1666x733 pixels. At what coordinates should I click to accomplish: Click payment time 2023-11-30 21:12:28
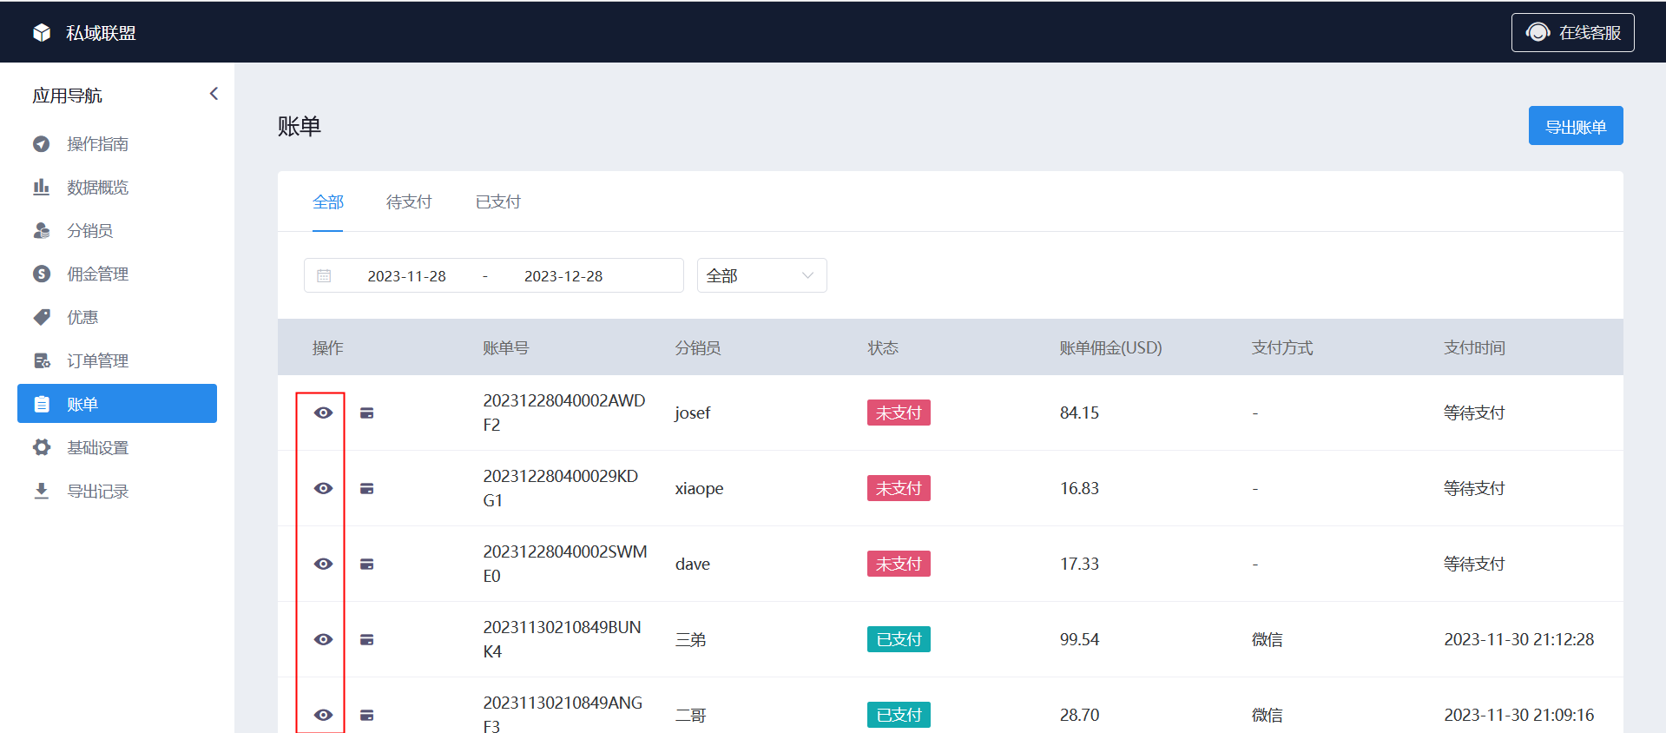click(x=1519, y=639)
